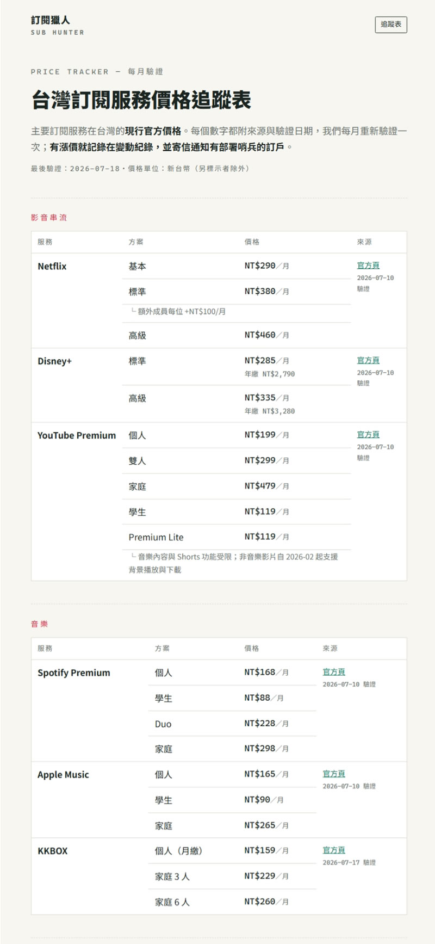Click the page title 台灣訂閱服務價格追蹤表
This screenshot has width=435, height=944.
tap(141, 101)
